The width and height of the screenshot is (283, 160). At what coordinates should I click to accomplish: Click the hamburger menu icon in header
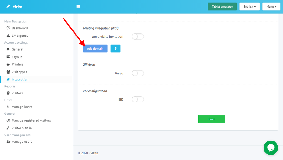(78, 7)
